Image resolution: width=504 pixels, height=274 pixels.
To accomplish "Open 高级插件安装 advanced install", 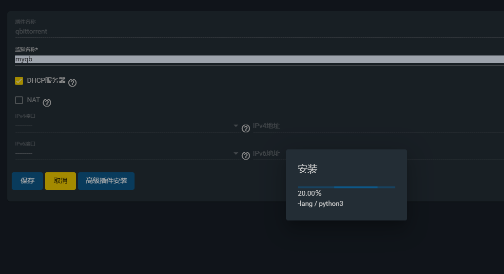I will (x=106, y=181).
